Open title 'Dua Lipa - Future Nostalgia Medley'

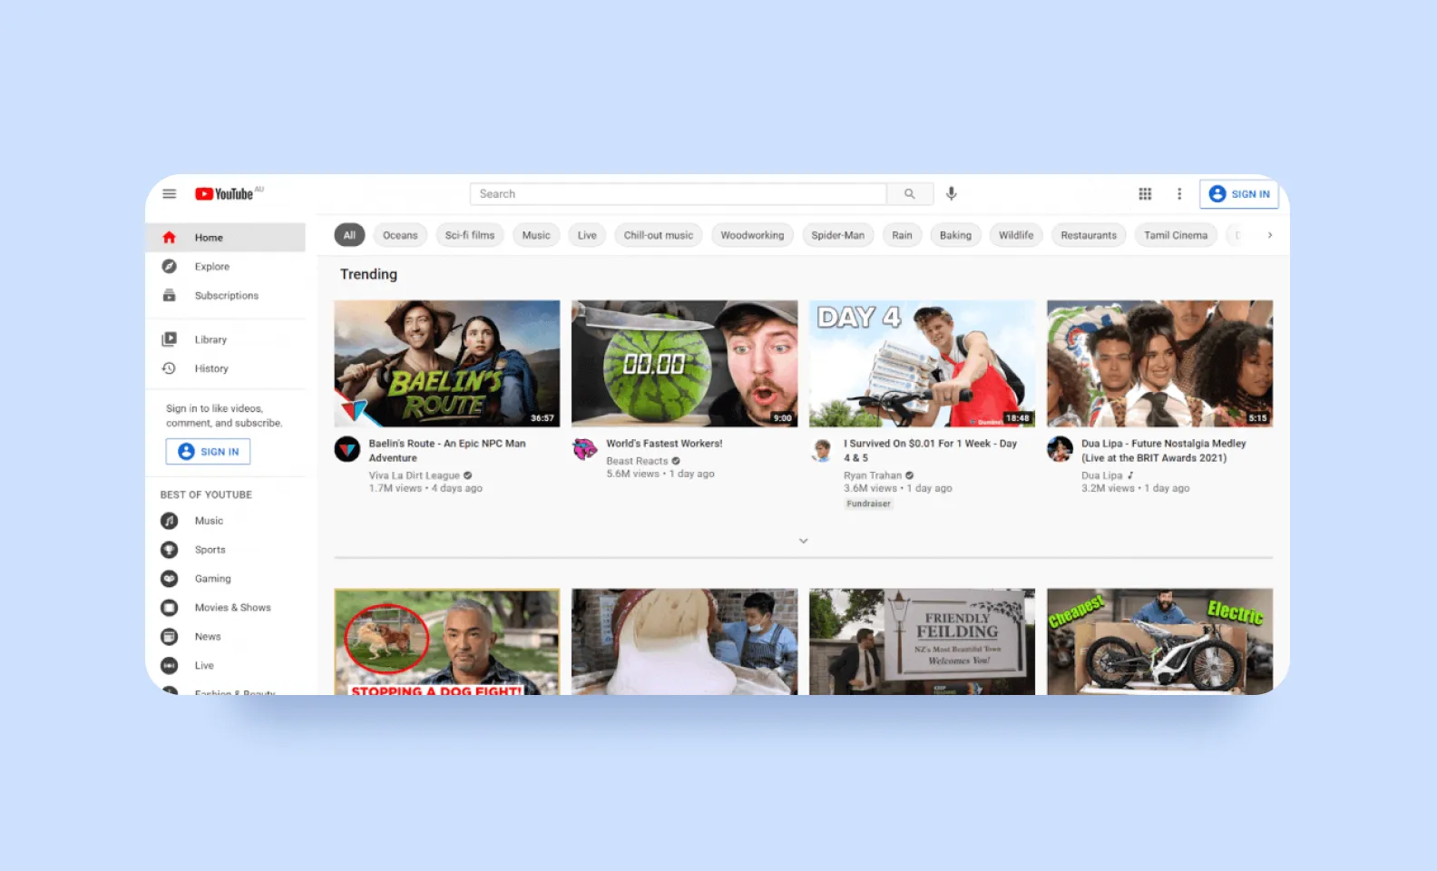point(1163,451)
